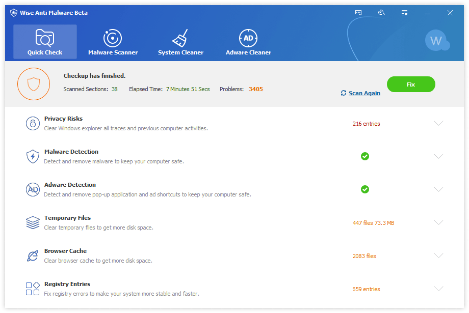Click the Malware Detection shield icon
Viewport: 469px width, 313px height.
[33, 157]
